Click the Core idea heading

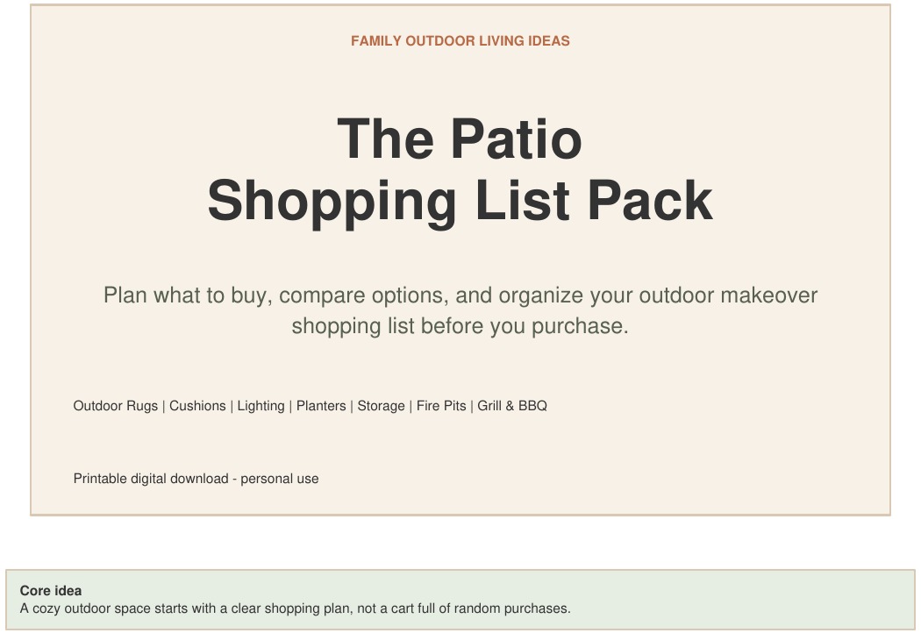click(x=51, y=591)
